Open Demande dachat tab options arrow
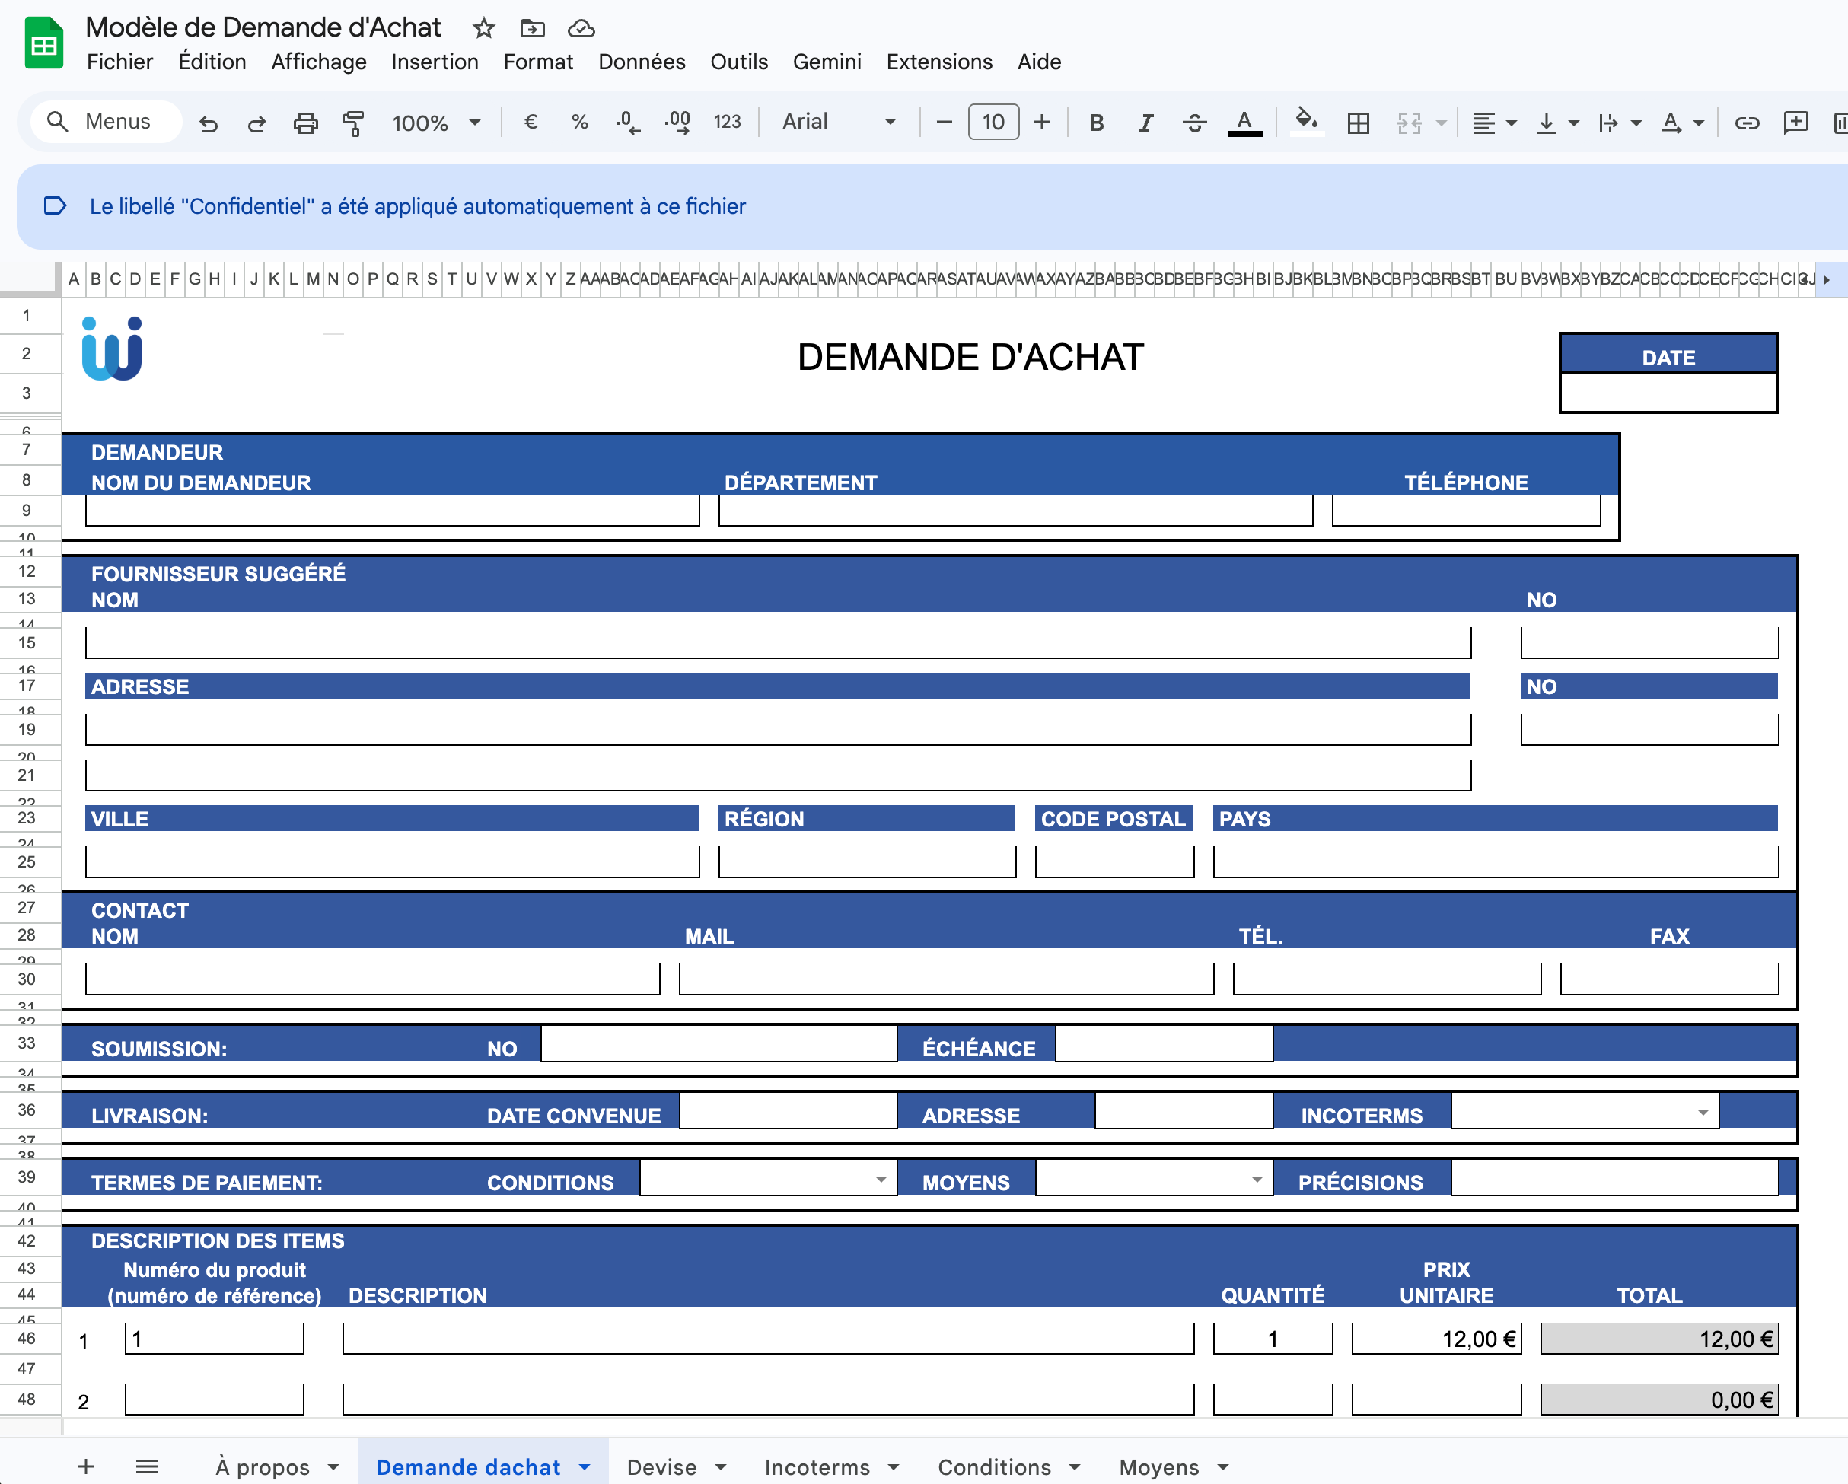 [x=585, y=1466]
